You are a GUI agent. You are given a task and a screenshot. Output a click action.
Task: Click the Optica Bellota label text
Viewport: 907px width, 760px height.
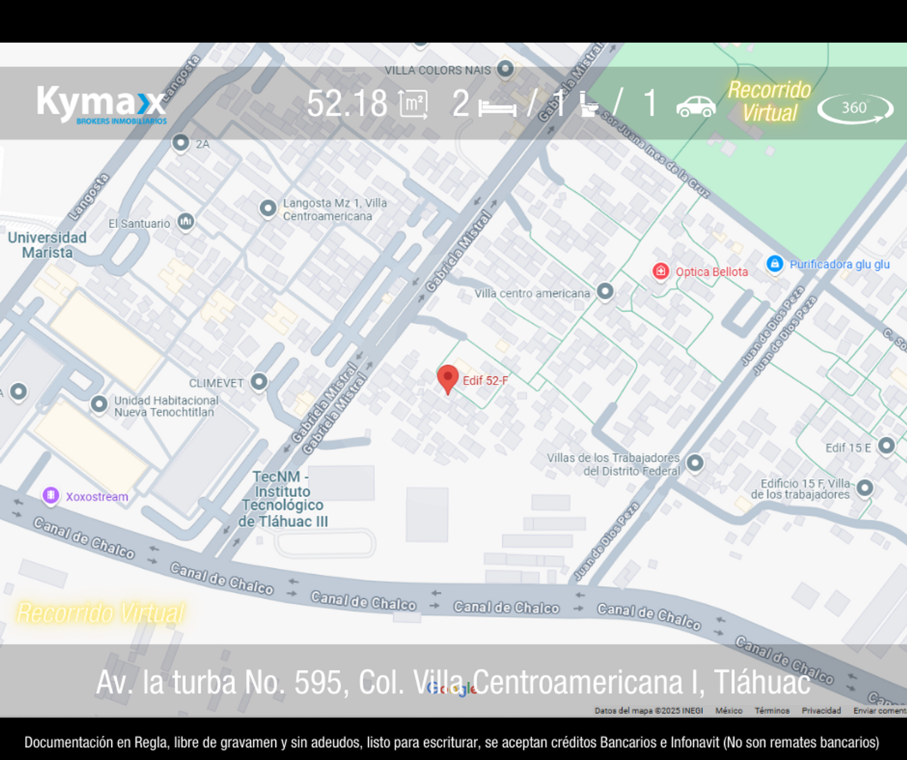[712, 271]
